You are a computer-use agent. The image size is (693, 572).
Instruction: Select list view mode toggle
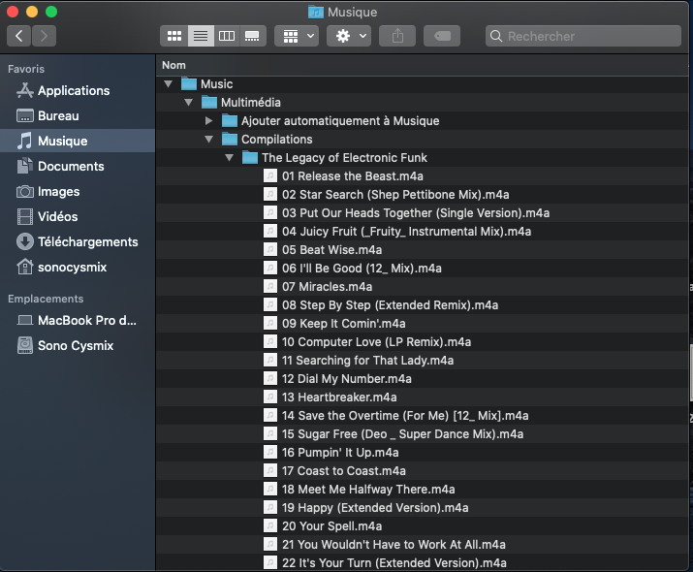coord(201,36)
